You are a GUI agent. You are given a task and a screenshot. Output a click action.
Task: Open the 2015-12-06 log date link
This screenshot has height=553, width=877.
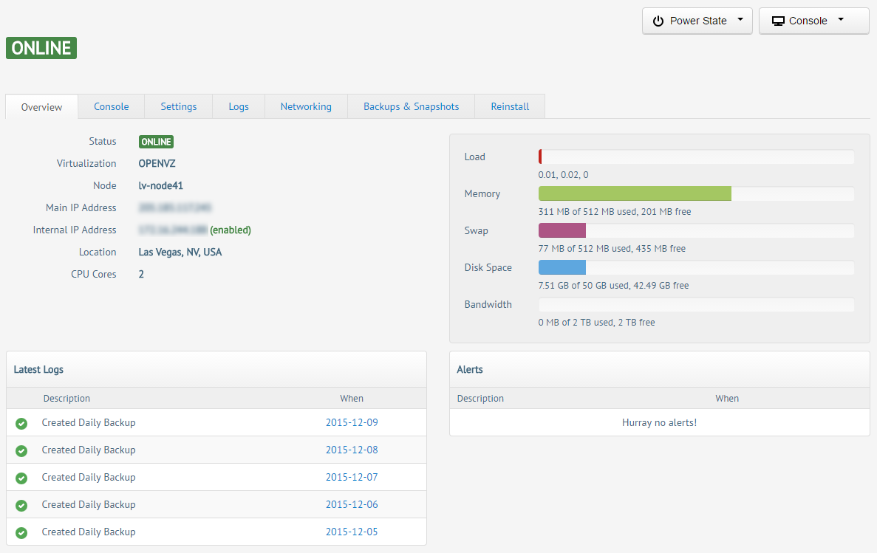pyautogui.click(x=352, y=505)
